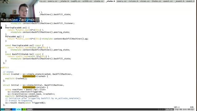Select the active bold _state.h tab
Screen dimensions: 197x111
pyautogui.click(x=111, y=1)
